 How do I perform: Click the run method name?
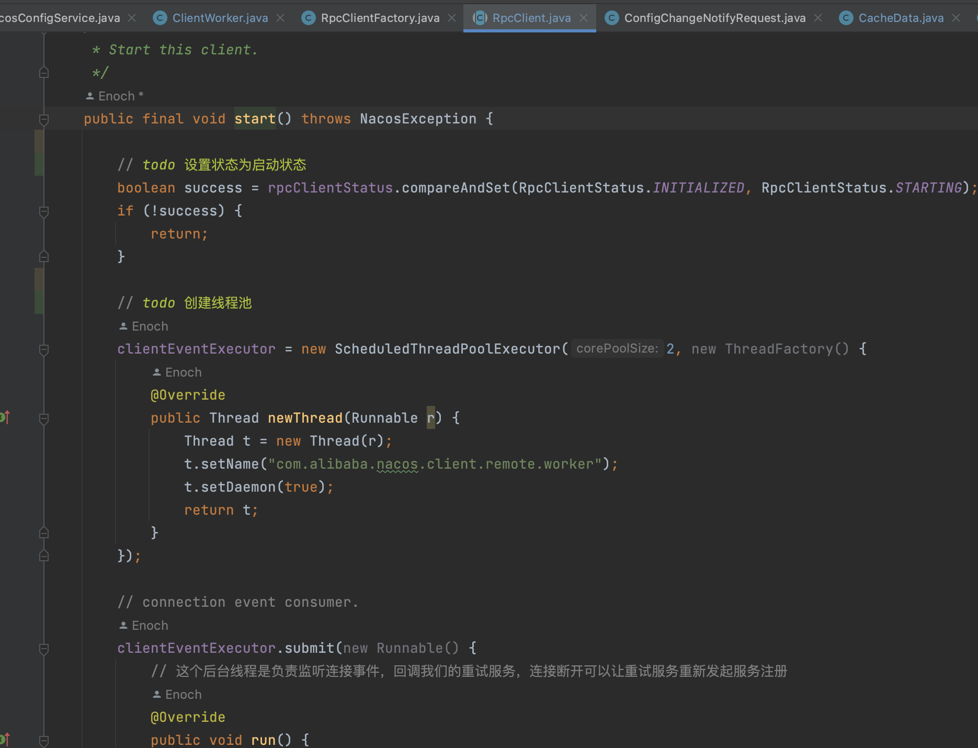pyautogui.click(x=263, y=740)
